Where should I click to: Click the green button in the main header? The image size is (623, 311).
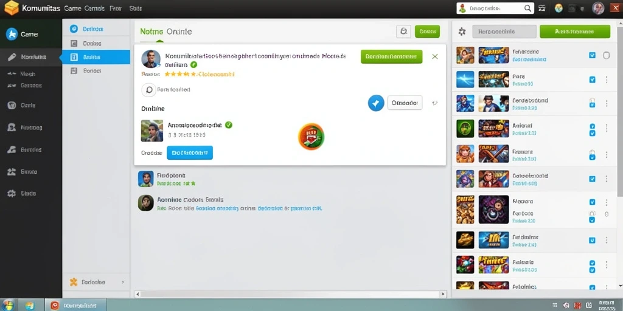[x=427, y=32]
